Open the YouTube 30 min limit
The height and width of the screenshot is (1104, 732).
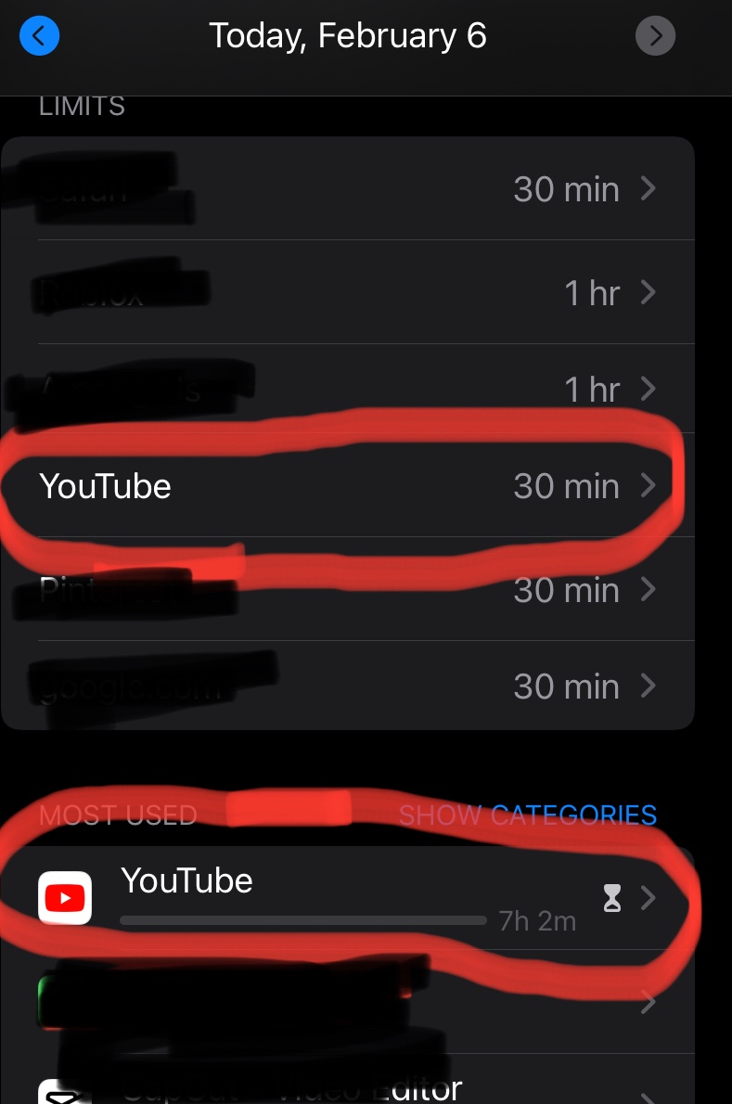pos(348,486)
